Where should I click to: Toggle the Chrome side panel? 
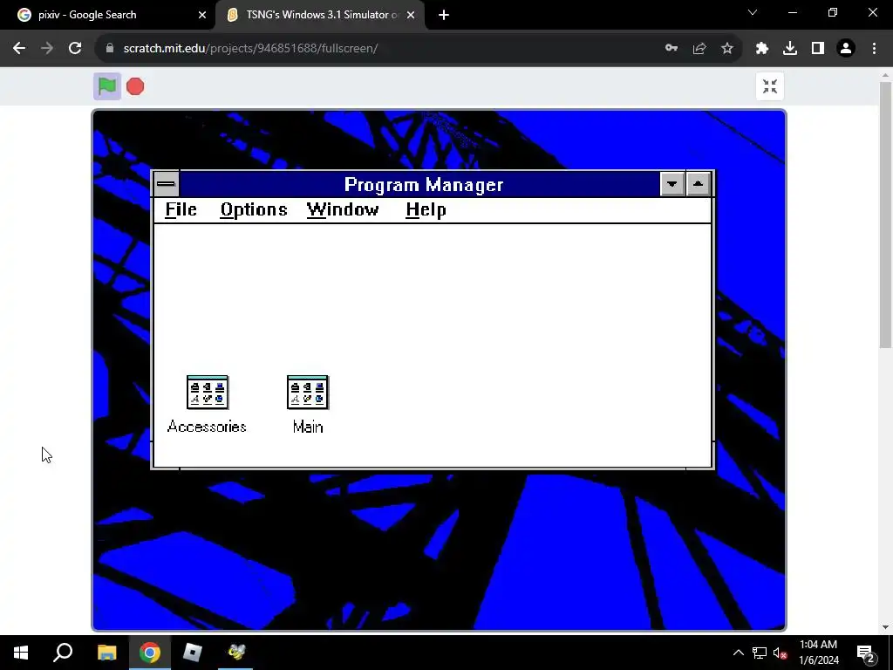pyautogui.click(x=818, y=49)
